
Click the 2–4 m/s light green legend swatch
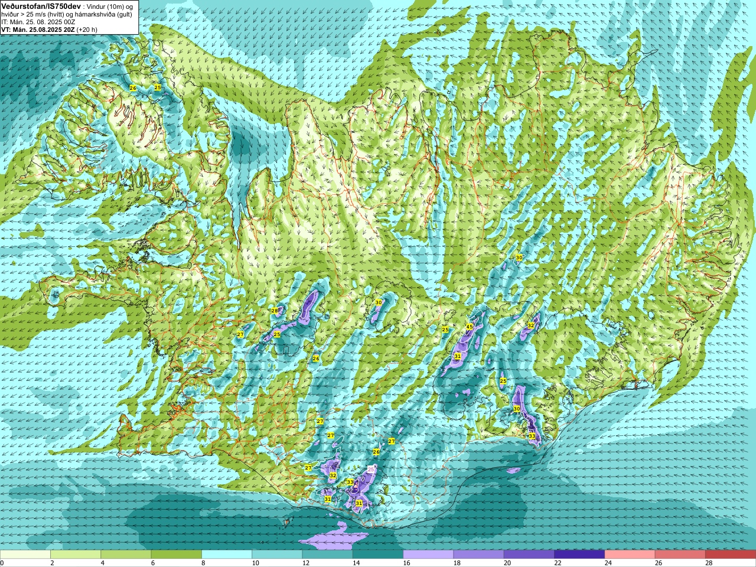click(x=76, y=555)
